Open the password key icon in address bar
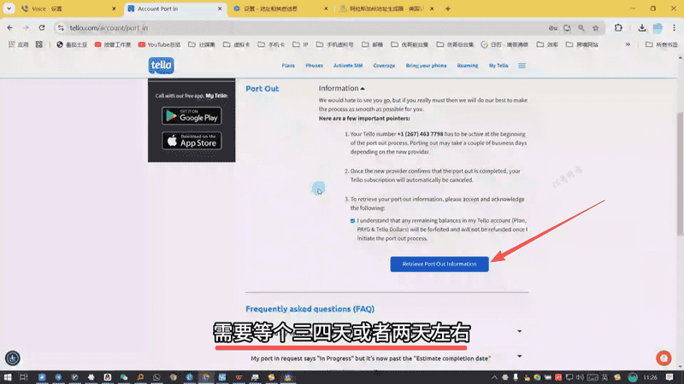This screenshot has width=684, height=384. coord(552,28)
